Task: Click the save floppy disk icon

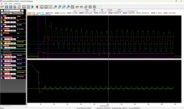Action: (6, 7)
